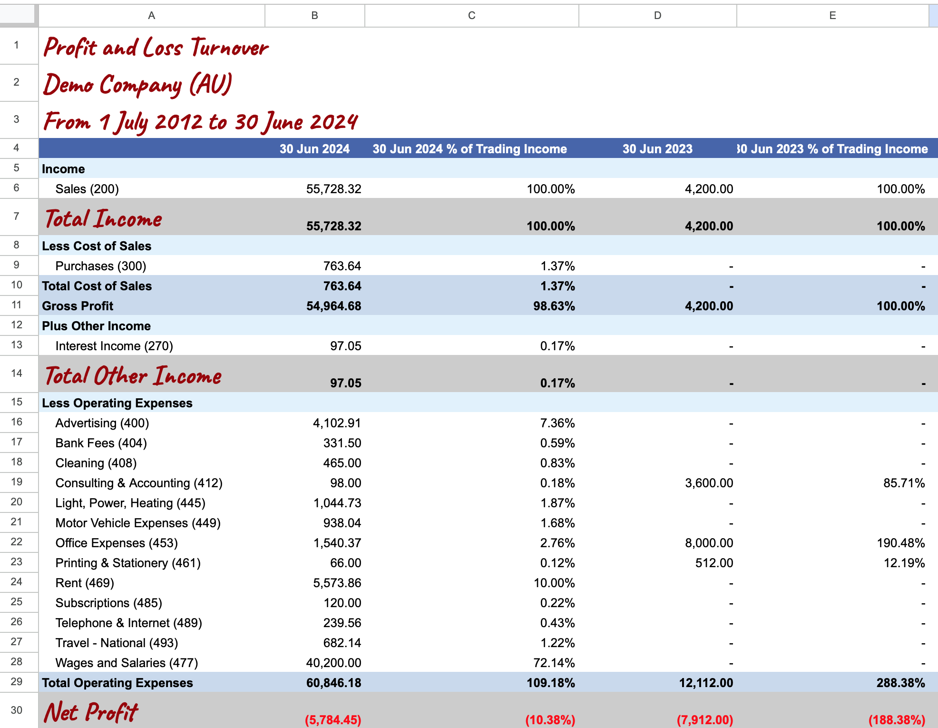
Task: Click '30 Jun 2023 % of Trading Income' header
Action: [x=832, y=149]
